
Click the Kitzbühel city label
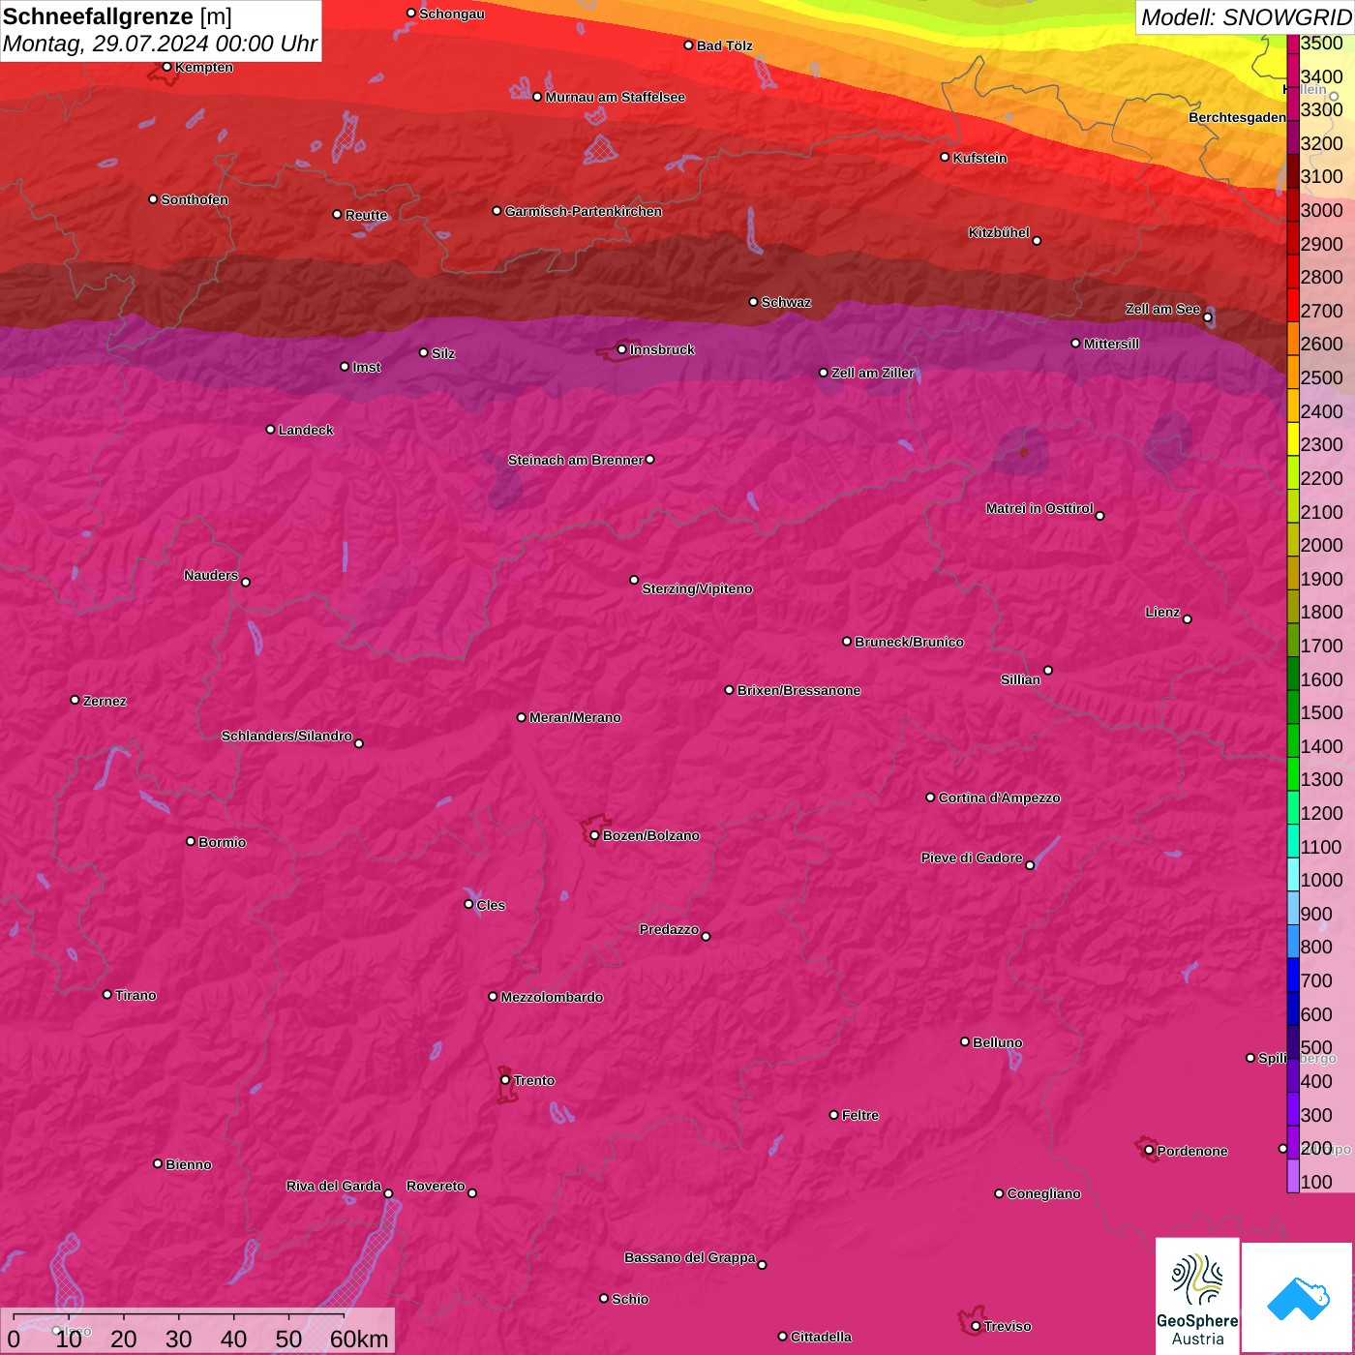point(999,232)
